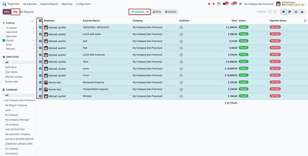The height and width of the screenshot is (156, 308).
Task: Enable the To Submit status filter
Action: click(x=4, y=28)
